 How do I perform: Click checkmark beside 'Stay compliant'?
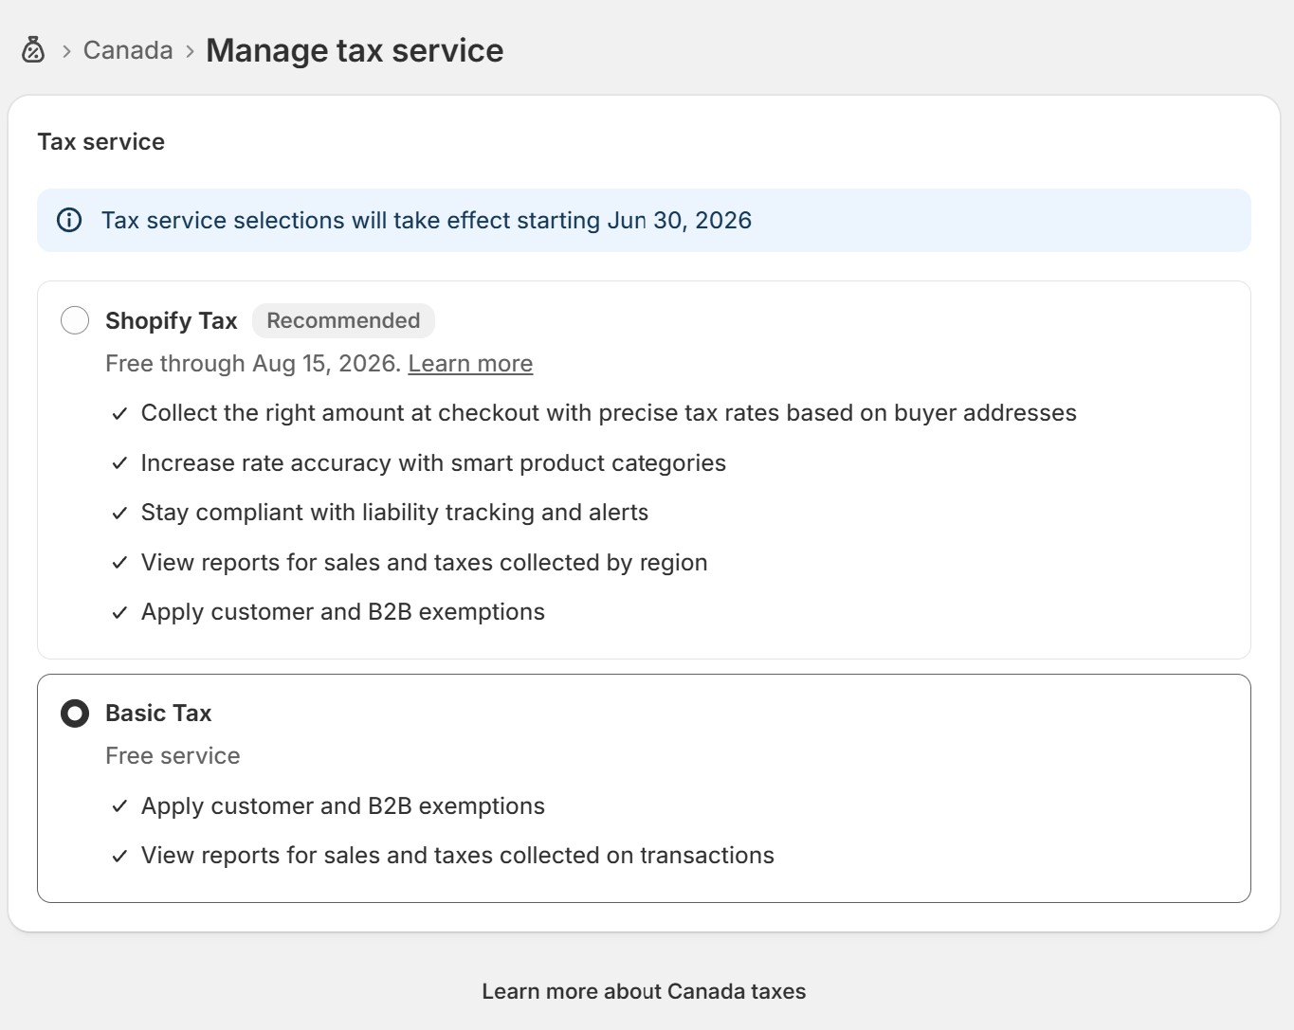tap(119, 514)
